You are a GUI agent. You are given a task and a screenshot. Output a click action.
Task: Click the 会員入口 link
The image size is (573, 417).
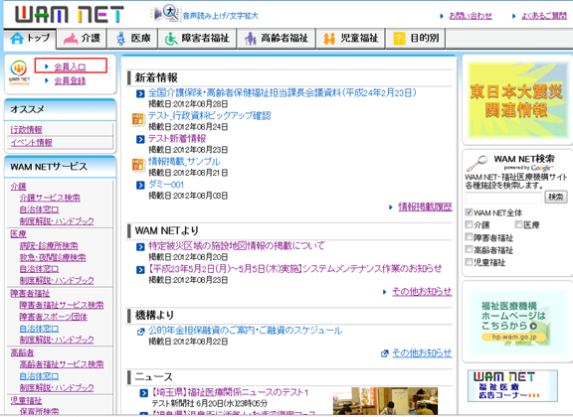[70, 67]
